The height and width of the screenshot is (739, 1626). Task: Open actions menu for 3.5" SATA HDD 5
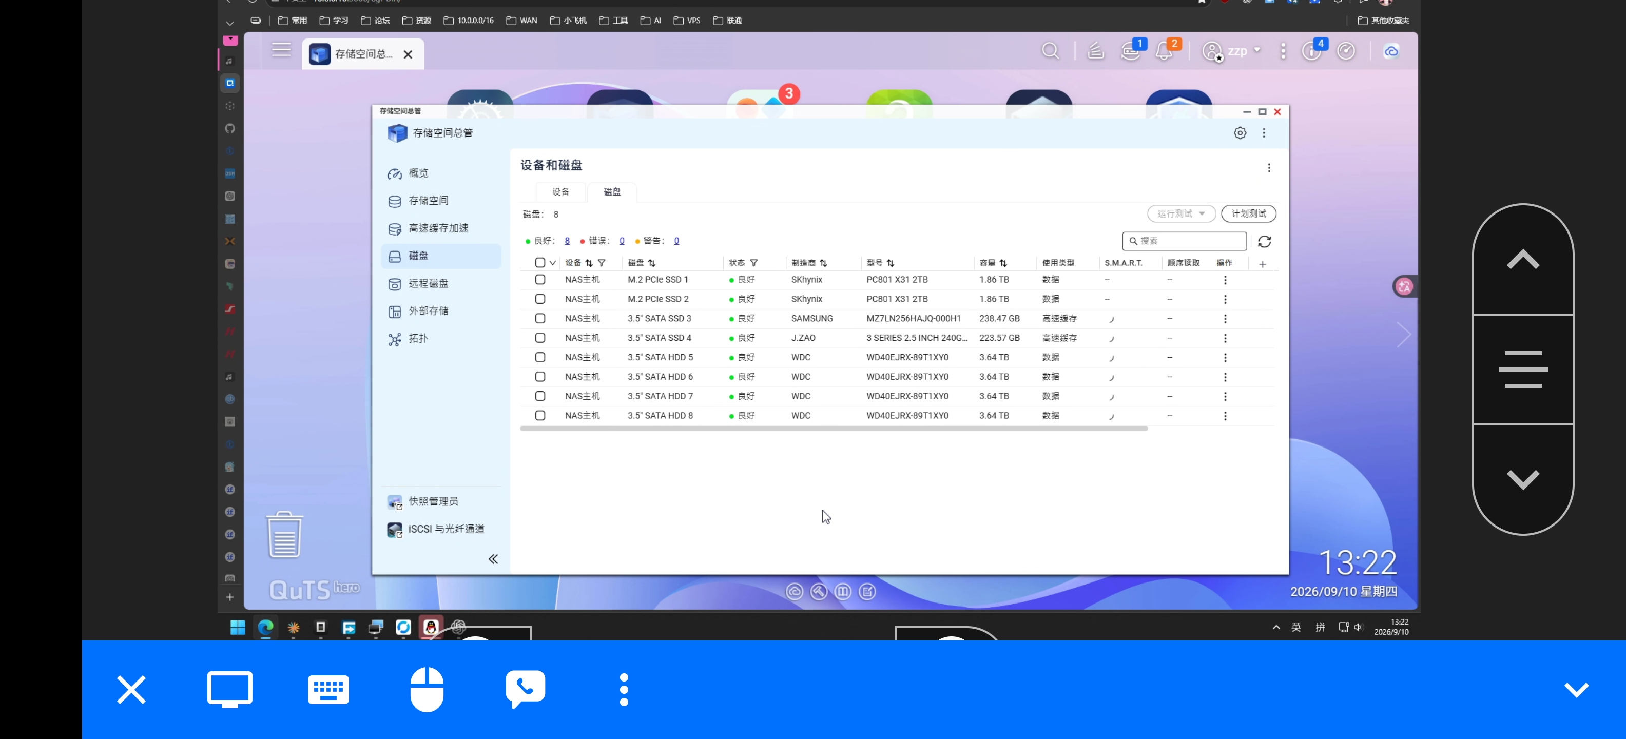pyautogui.click(x=1225, y=358)
